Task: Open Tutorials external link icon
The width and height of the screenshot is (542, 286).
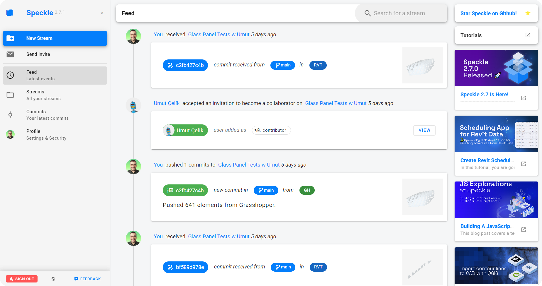Action: tap(528, 35)
